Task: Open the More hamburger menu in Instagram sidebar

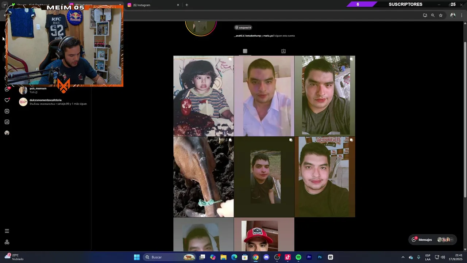Action: tap(7, 231)
